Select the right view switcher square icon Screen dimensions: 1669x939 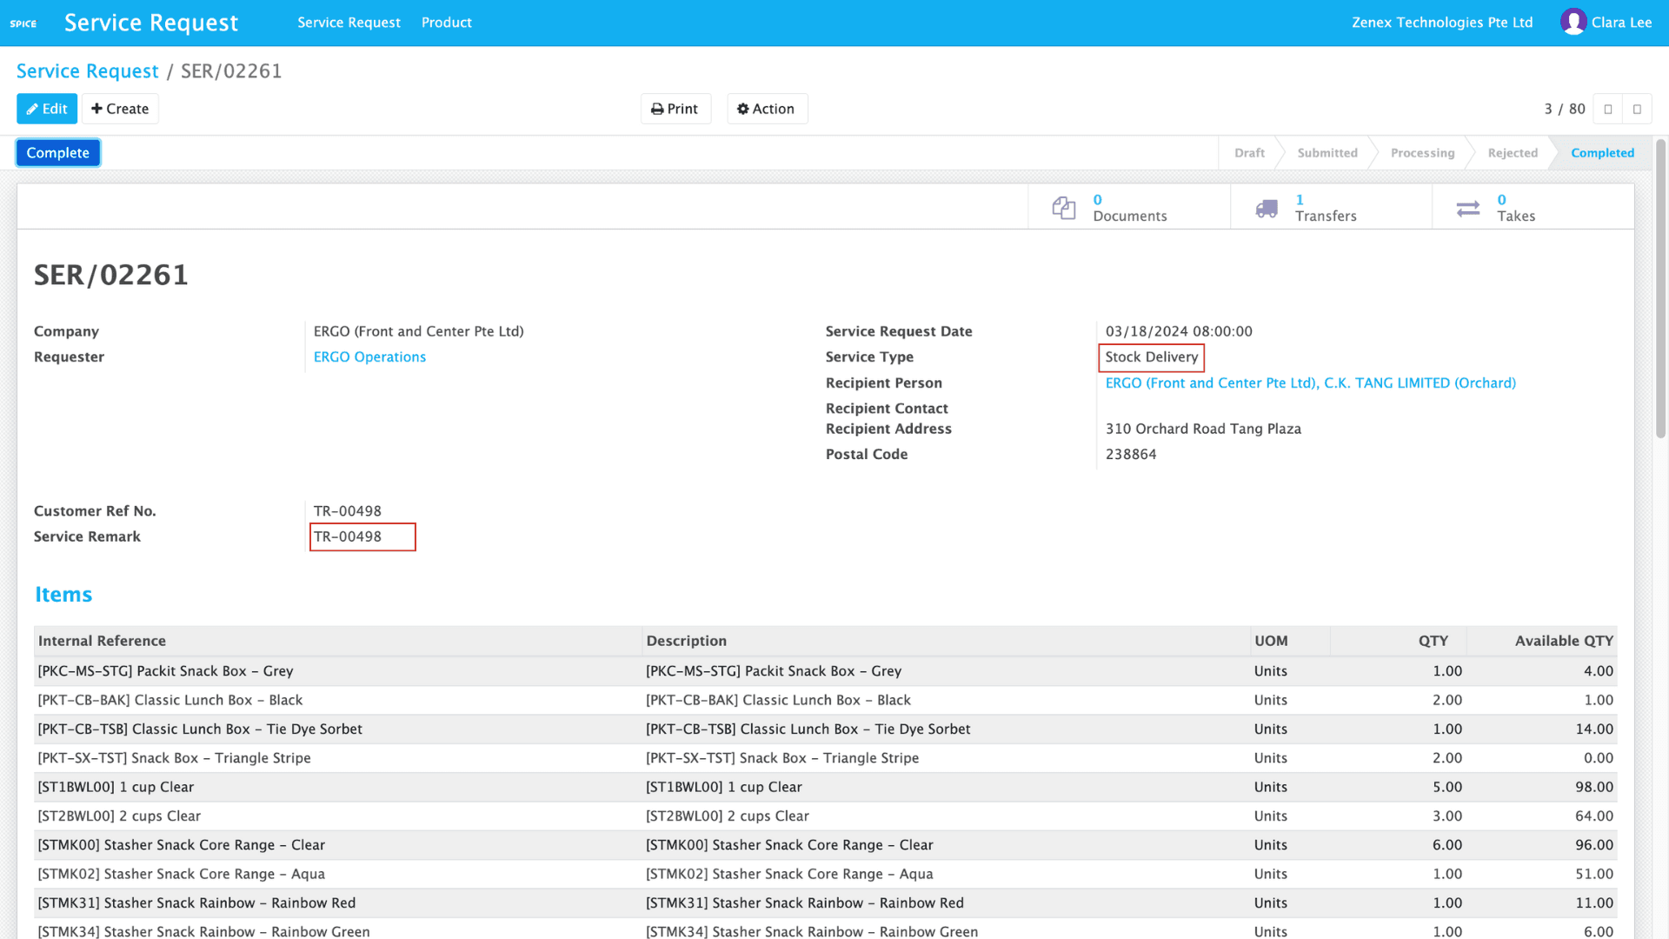click(x=1637, y=108)
